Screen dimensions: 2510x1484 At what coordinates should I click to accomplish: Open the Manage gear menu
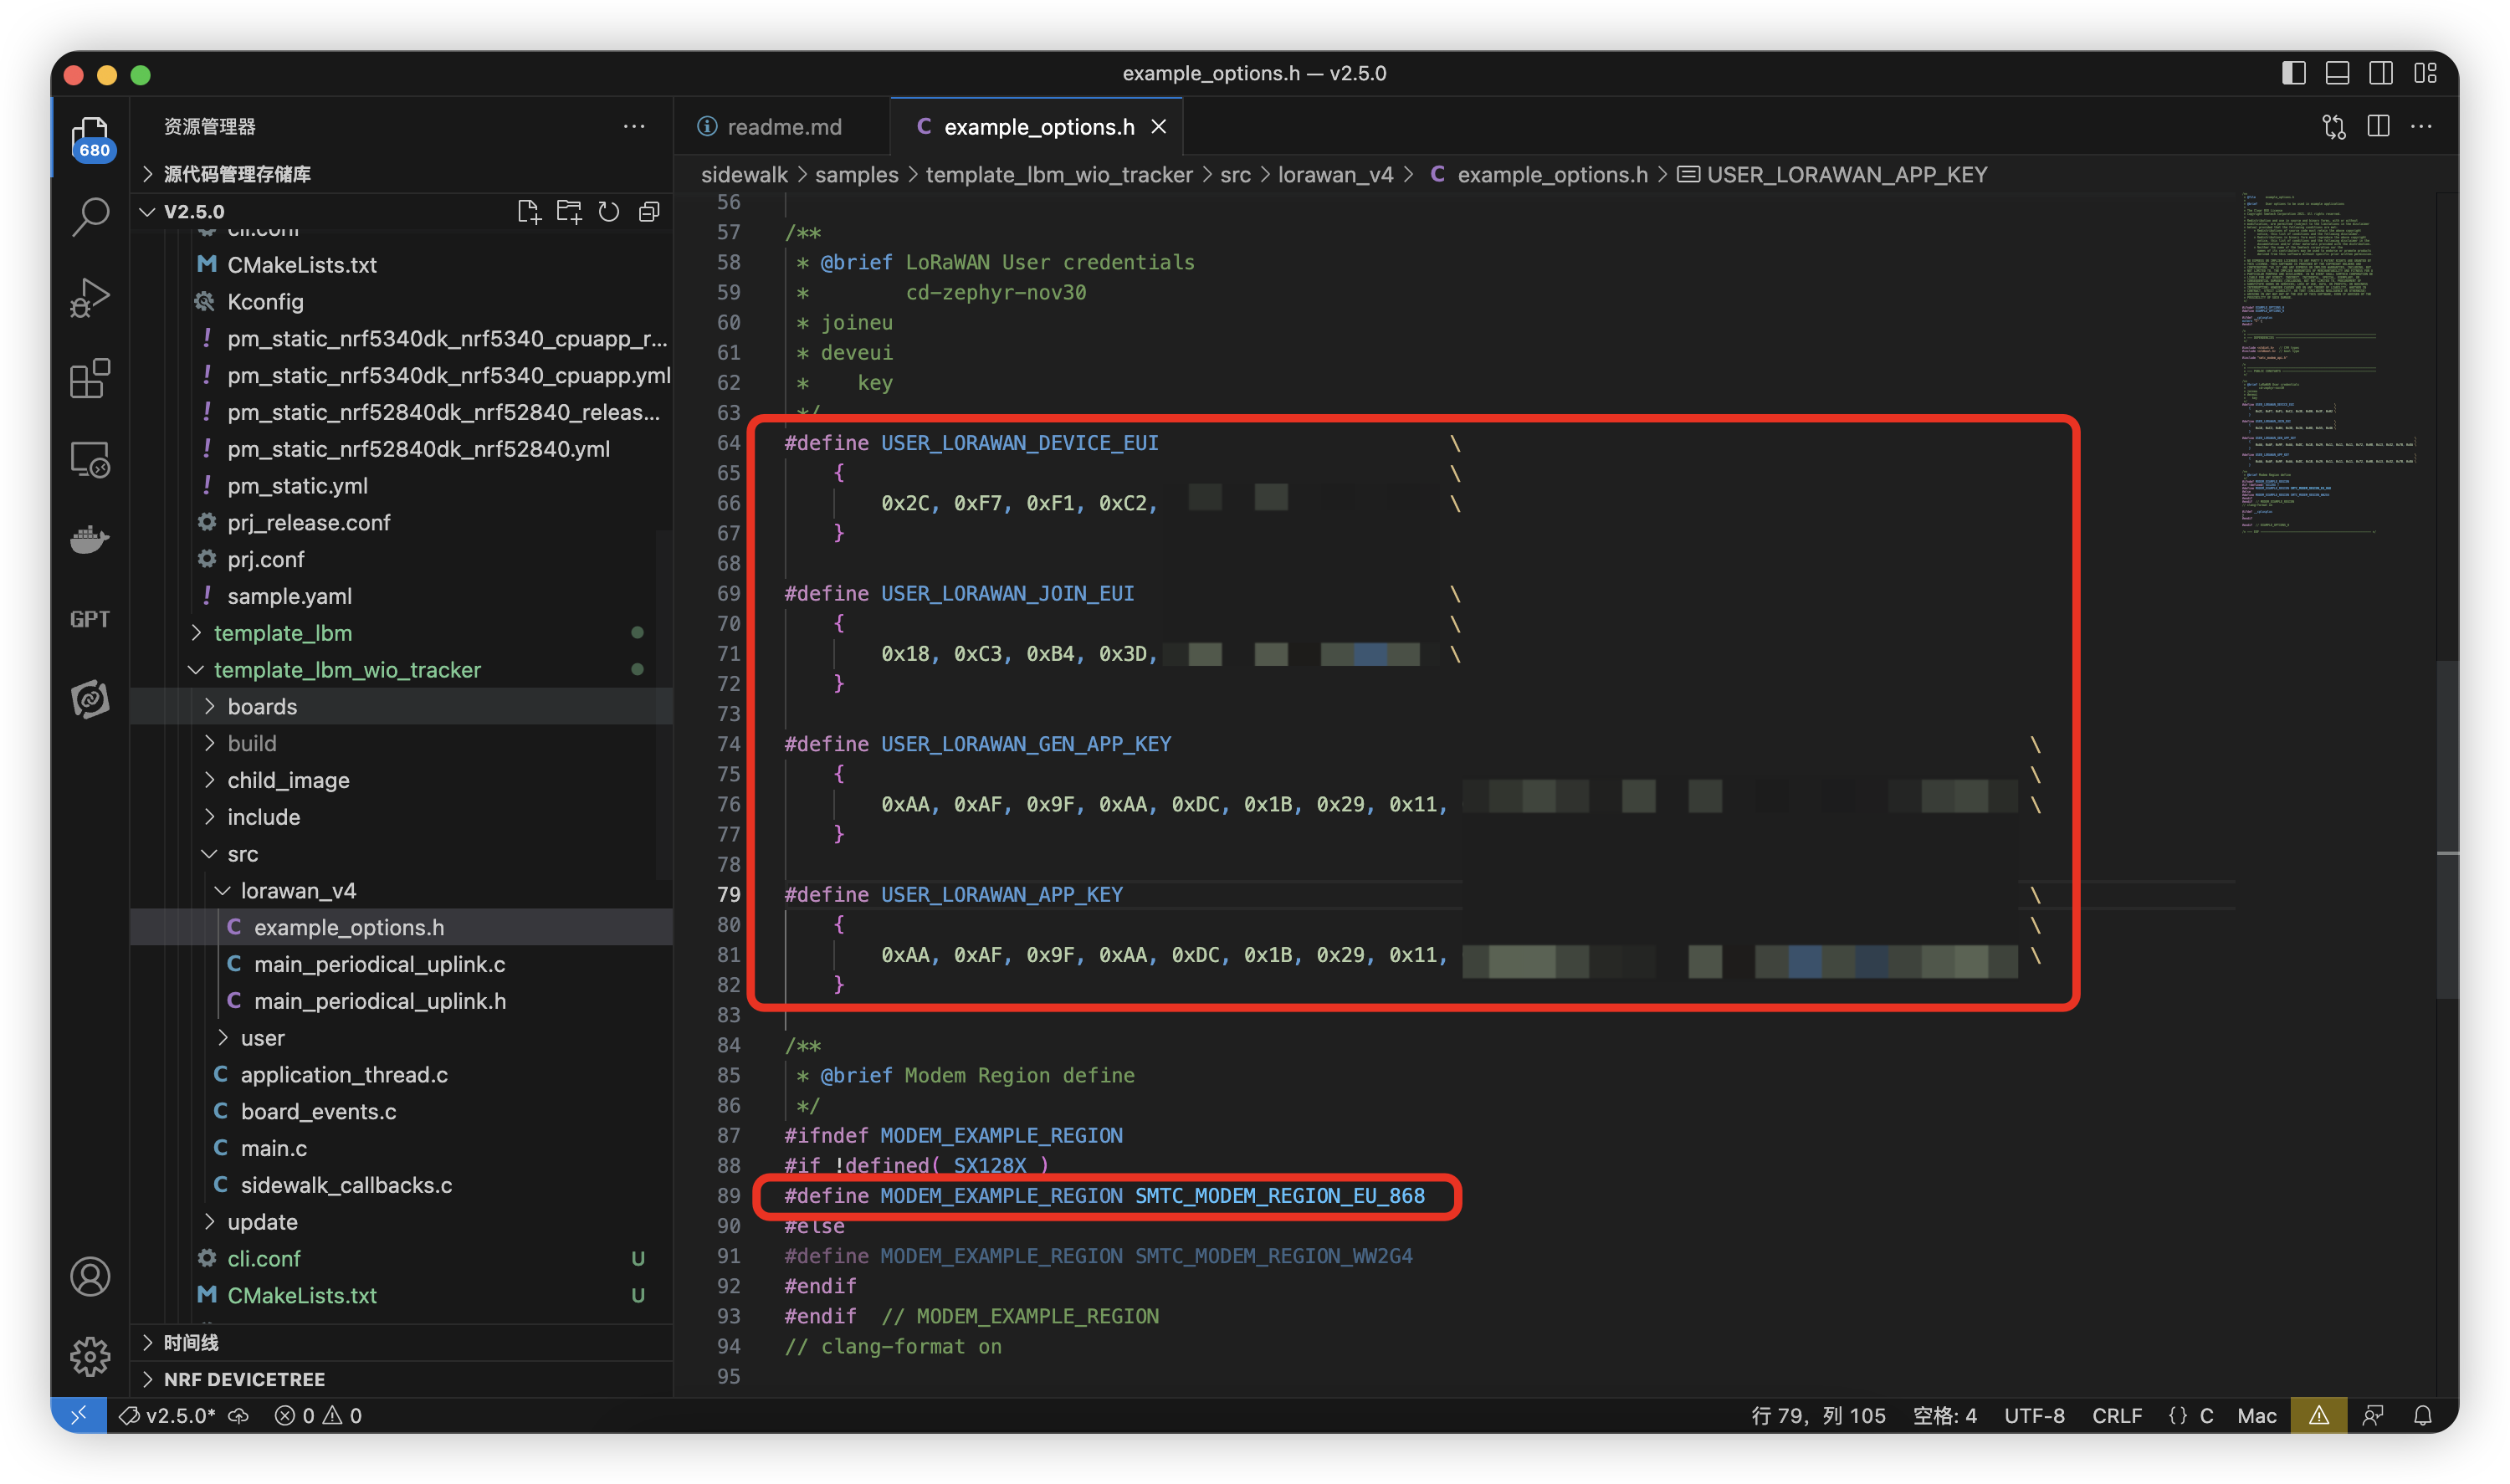pos(90,1357)
